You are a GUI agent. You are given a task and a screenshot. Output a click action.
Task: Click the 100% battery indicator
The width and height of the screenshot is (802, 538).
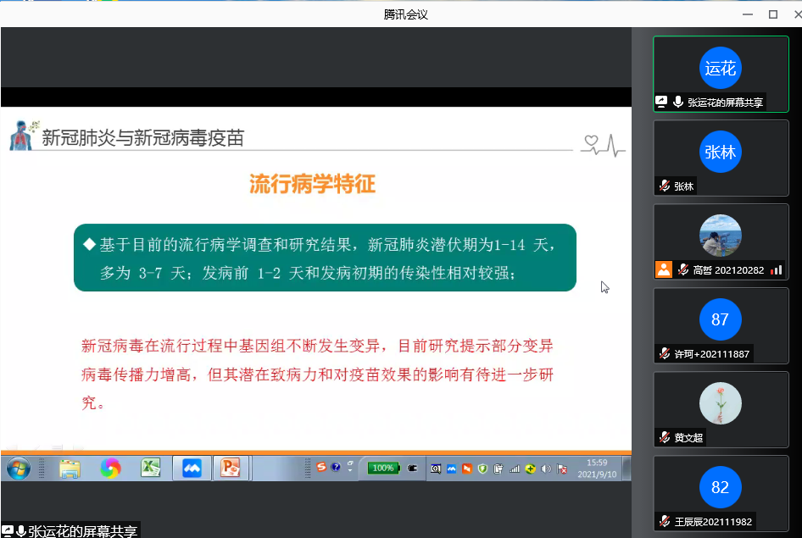point(382,468)
